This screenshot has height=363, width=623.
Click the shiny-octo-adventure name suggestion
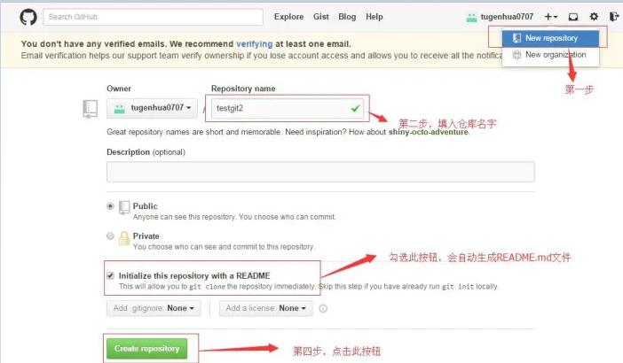point(428,132)
